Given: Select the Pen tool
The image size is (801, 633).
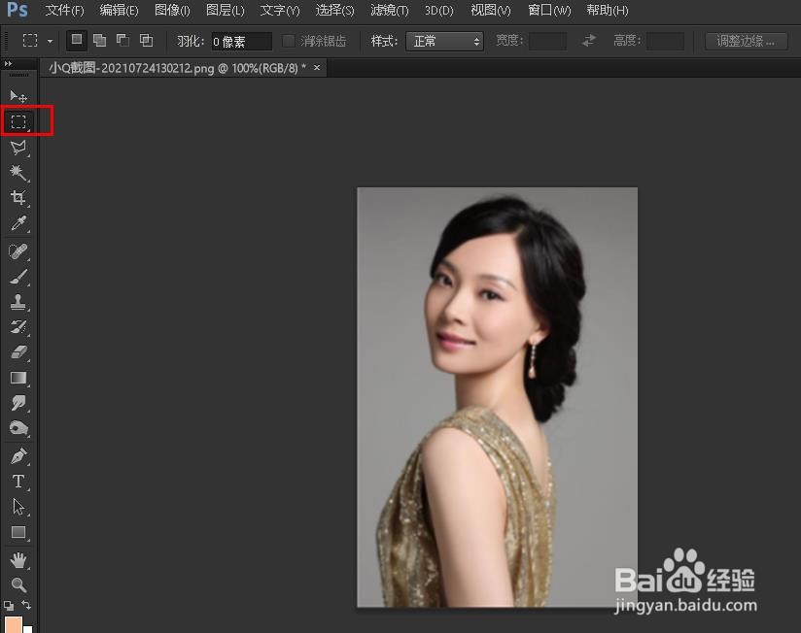Looking at the screenshot, I should click(17, 454).
